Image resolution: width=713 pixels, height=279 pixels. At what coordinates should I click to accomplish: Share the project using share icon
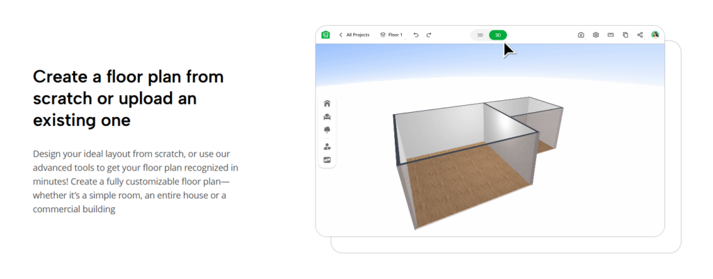click(x=640, y=35)
